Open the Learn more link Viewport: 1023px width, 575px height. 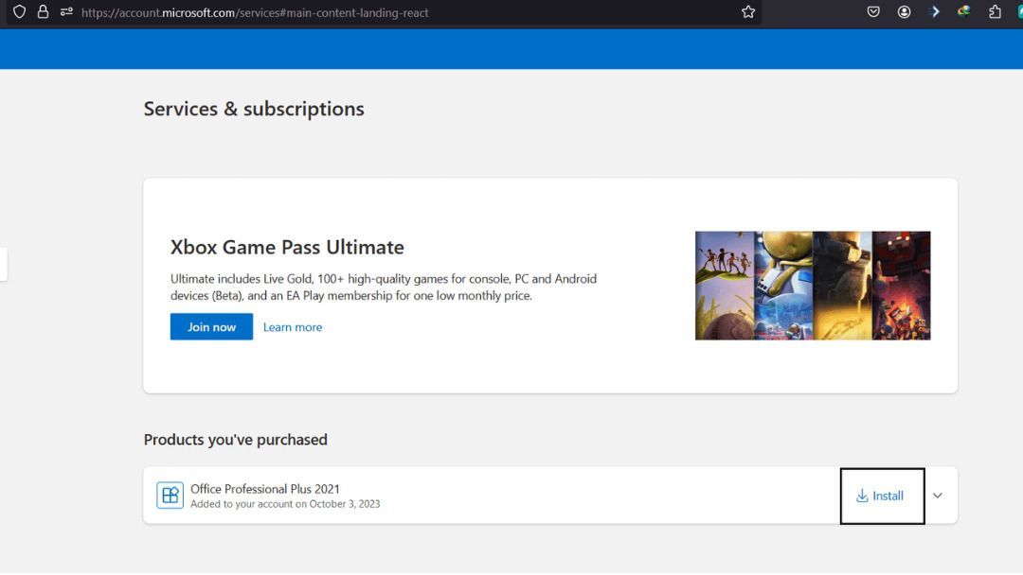tap(293, 327)
